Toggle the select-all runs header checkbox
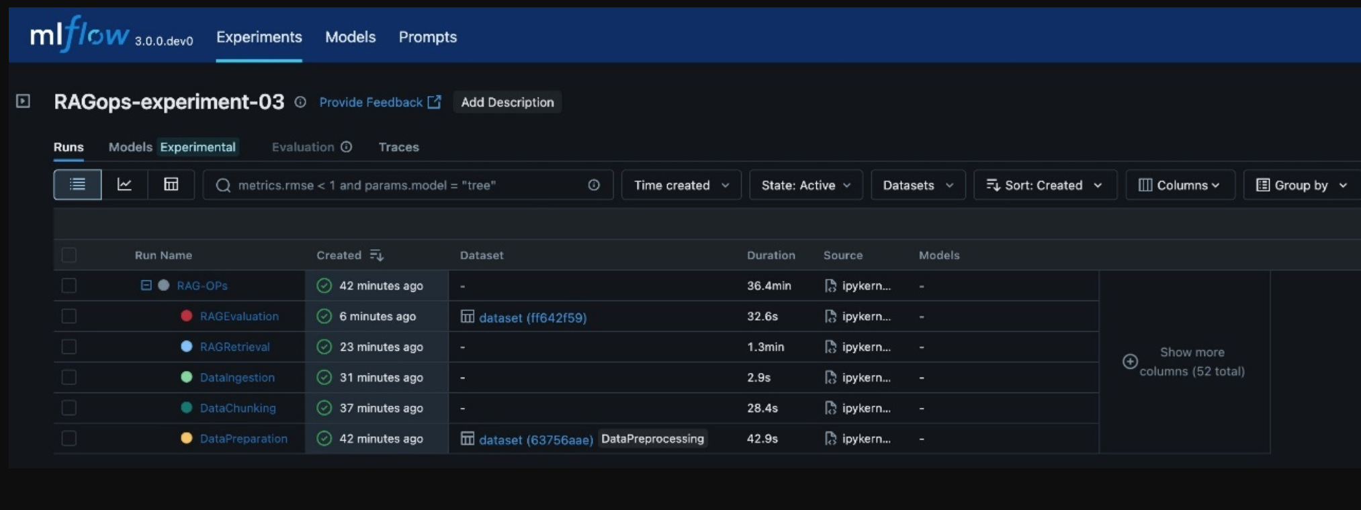Image resolution: width=1361 pixels, height=510 pixels. coord(69,255)
